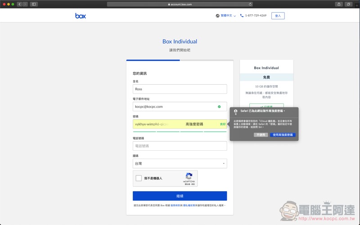Image resolution: width=360 pixels, height=225 pixels.
Task: Reload the page in address bar
Action: click(x=250, y=4)
